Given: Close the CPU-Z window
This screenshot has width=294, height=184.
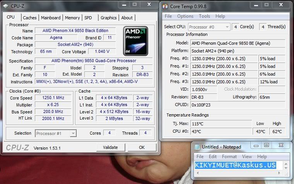Looking at the screenshot, I should tap(149, 5).
